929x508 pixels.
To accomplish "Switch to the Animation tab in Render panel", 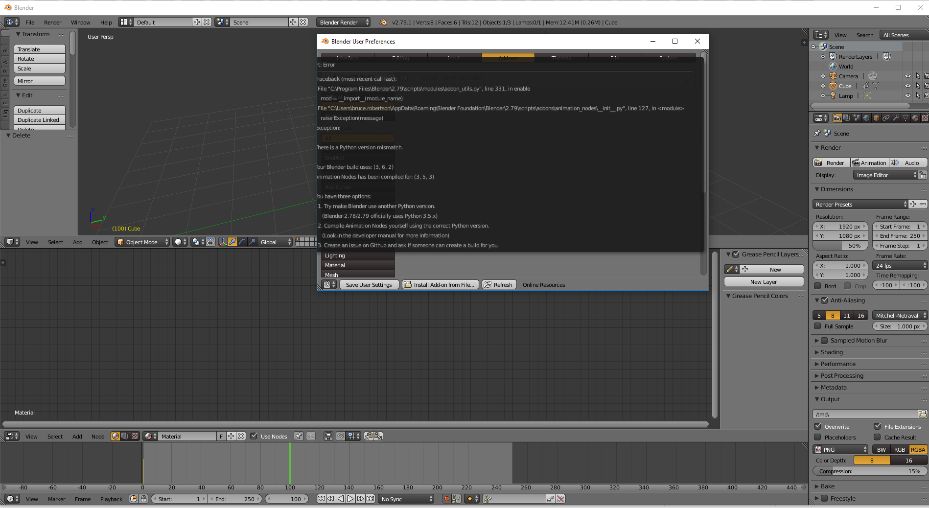I will (870, 162).
